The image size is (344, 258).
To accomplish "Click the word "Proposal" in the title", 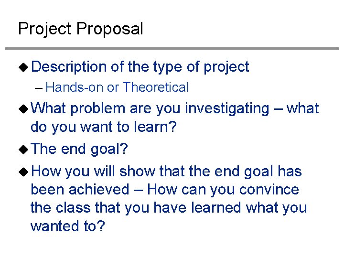I will tap(109, 29).
